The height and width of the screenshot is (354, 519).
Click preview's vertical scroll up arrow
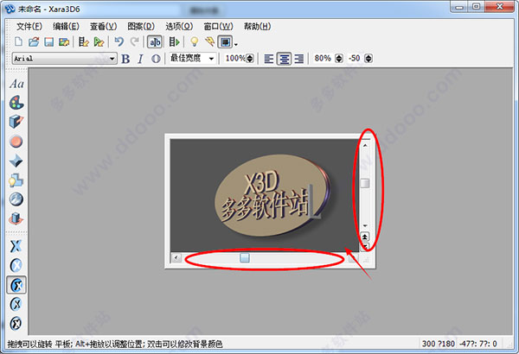(x=365, y=145)
